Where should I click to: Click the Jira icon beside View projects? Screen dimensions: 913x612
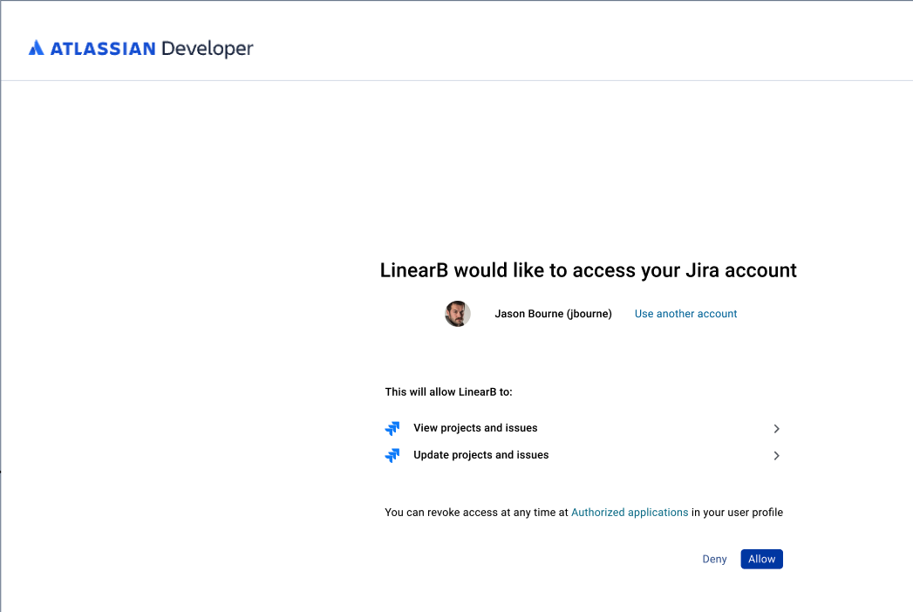click(x=392, y=429)
